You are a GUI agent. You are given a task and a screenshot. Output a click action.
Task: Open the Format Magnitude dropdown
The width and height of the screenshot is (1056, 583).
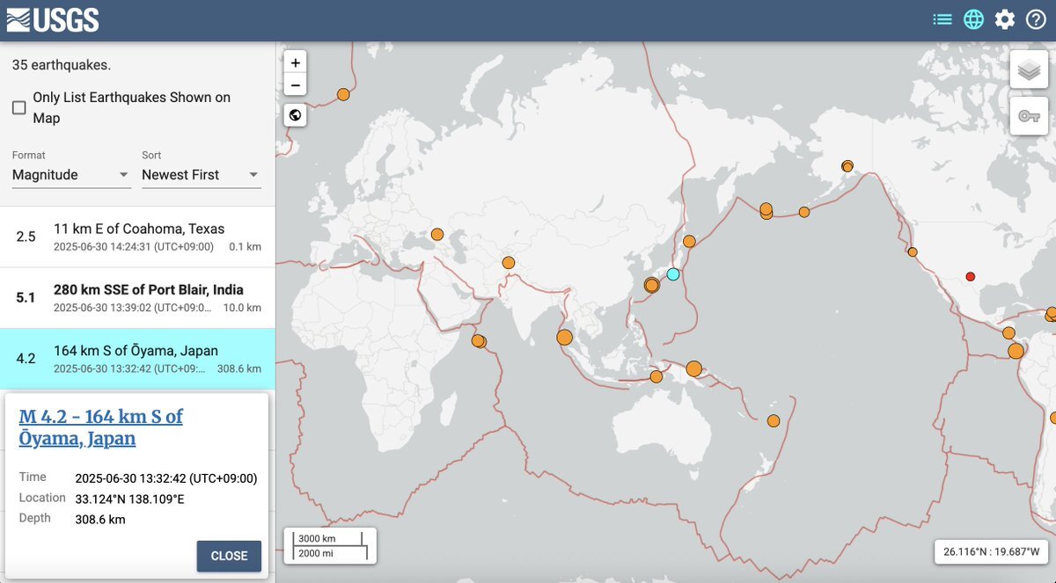pyautogui.click(x=71, y=175)
